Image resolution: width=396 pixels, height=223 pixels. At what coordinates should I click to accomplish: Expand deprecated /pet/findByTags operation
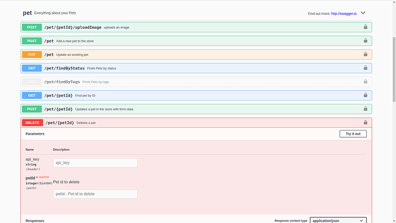click(196, 82)
